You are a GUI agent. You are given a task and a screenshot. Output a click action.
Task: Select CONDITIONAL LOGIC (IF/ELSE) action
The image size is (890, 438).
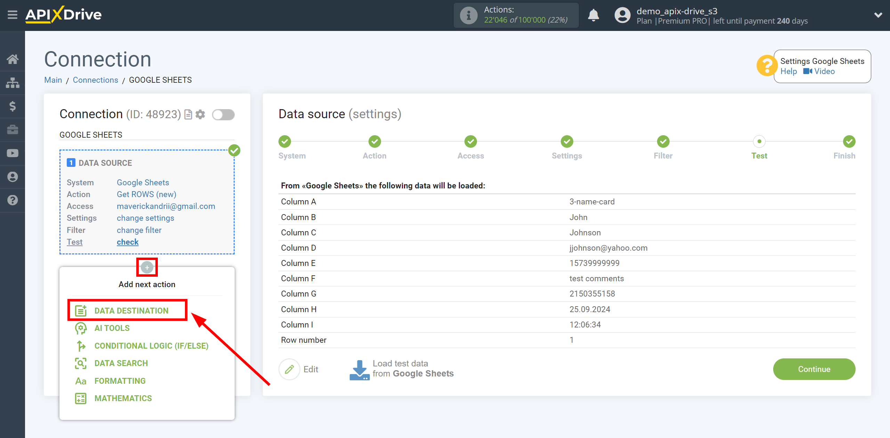tap(152, 346)
